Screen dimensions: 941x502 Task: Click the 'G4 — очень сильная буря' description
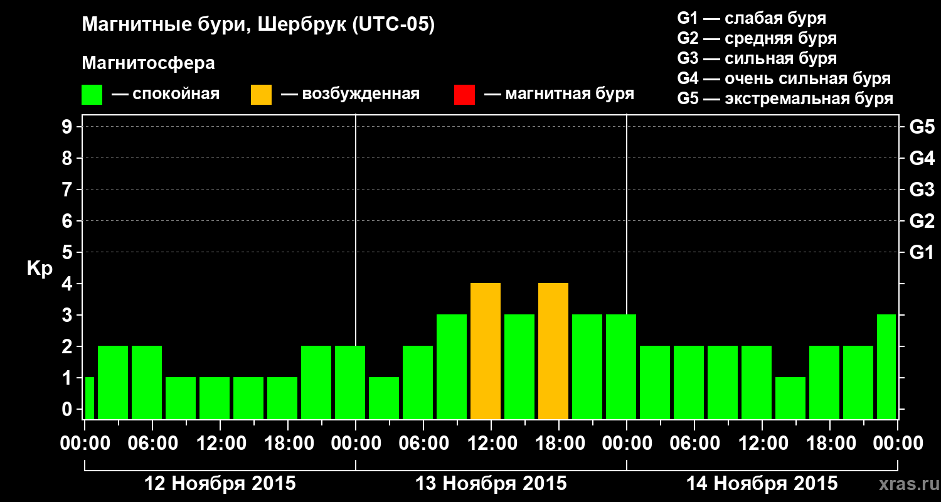784,78
